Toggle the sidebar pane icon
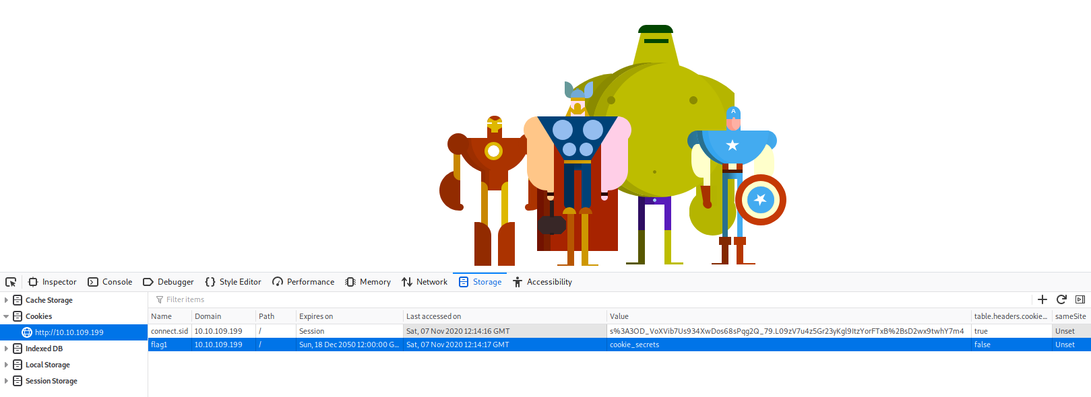 (1080, 299)
